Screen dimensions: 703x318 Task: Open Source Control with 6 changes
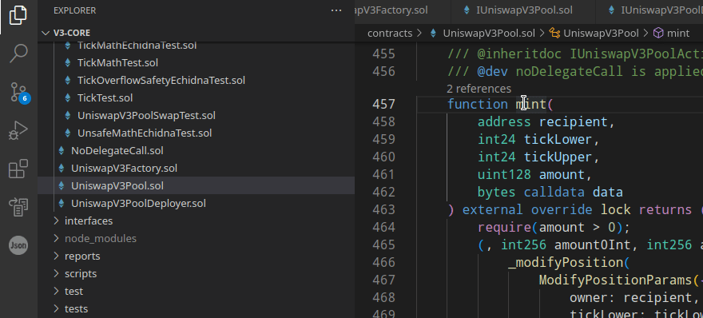pos(19,93)
